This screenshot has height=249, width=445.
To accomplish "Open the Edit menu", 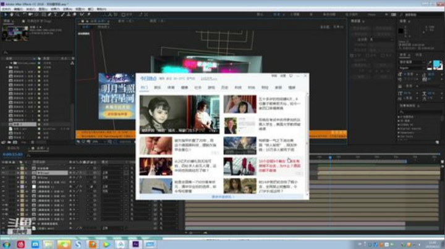I will pyautogui.click(x=19, y=9).
